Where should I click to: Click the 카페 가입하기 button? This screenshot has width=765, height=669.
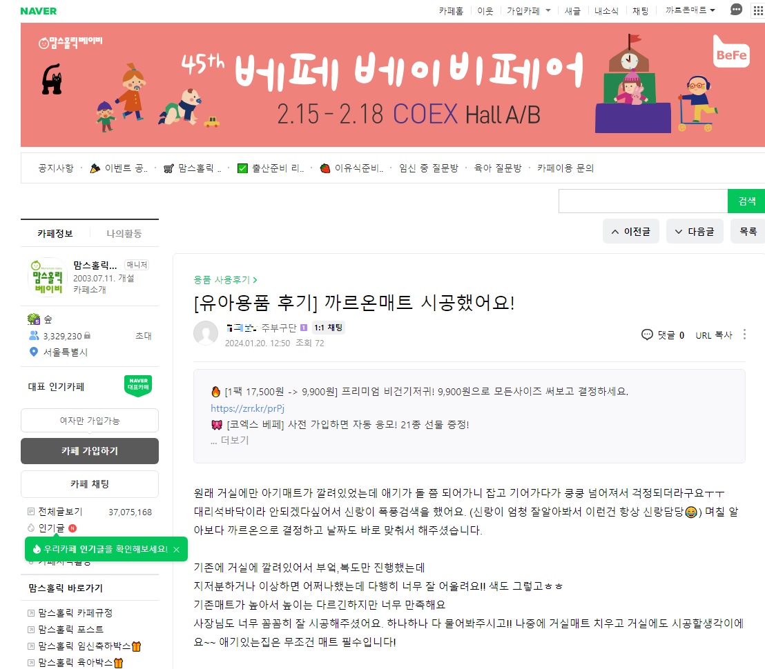(90, 451)
